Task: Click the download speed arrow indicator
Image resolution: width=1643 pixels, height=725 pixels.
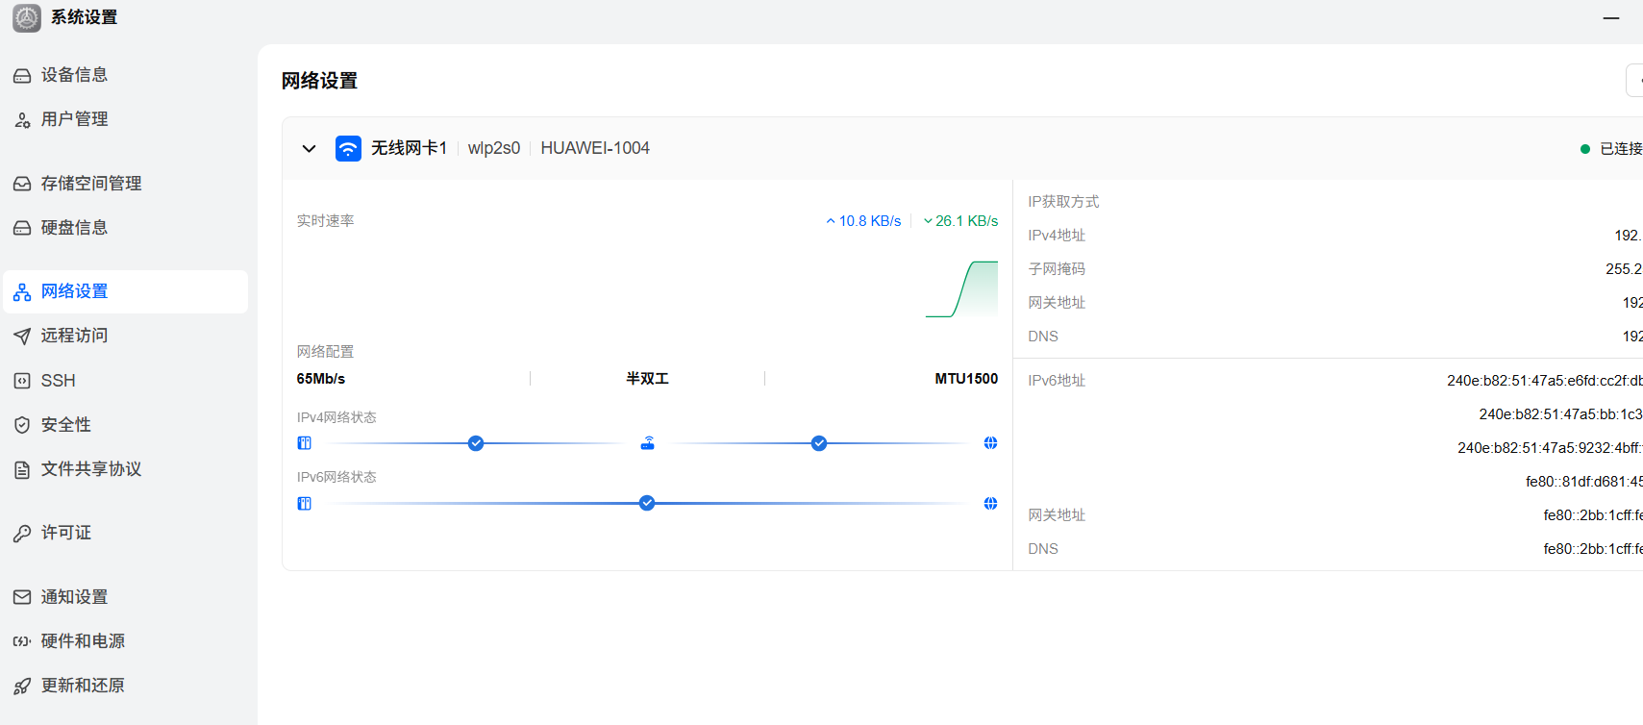Action: point(928,221)
